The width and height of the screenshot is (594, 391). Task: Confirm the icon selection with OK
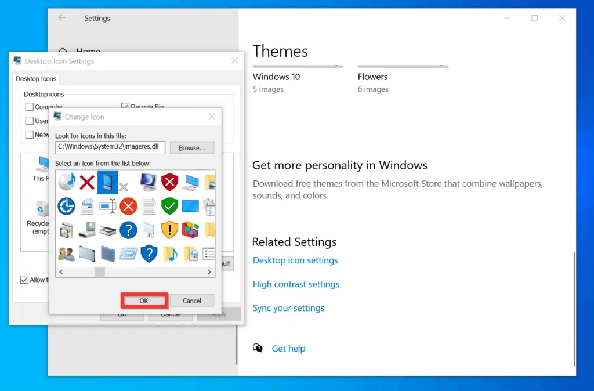pyautogui.click(x=144, y=301)
